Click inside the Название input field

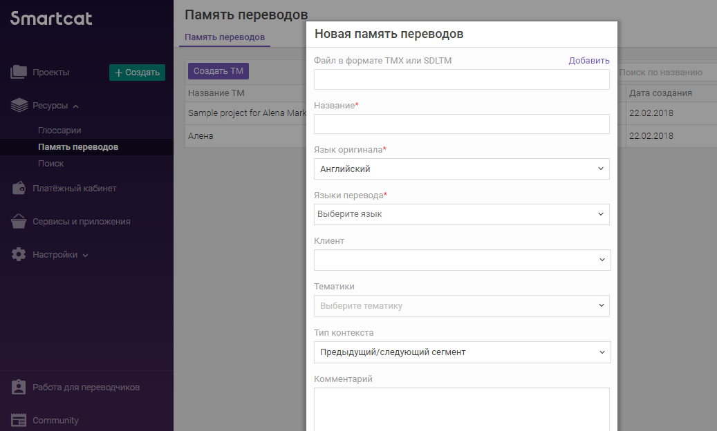[461, 123]
